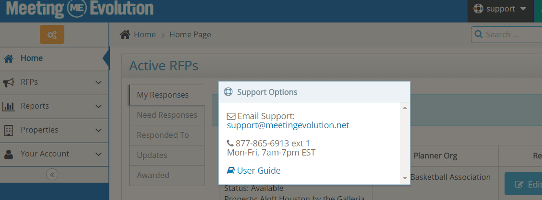Viewport: 542px width, 200px height.
Task: Click the Reports bar chart icon
Action: [x=9, y=106]
